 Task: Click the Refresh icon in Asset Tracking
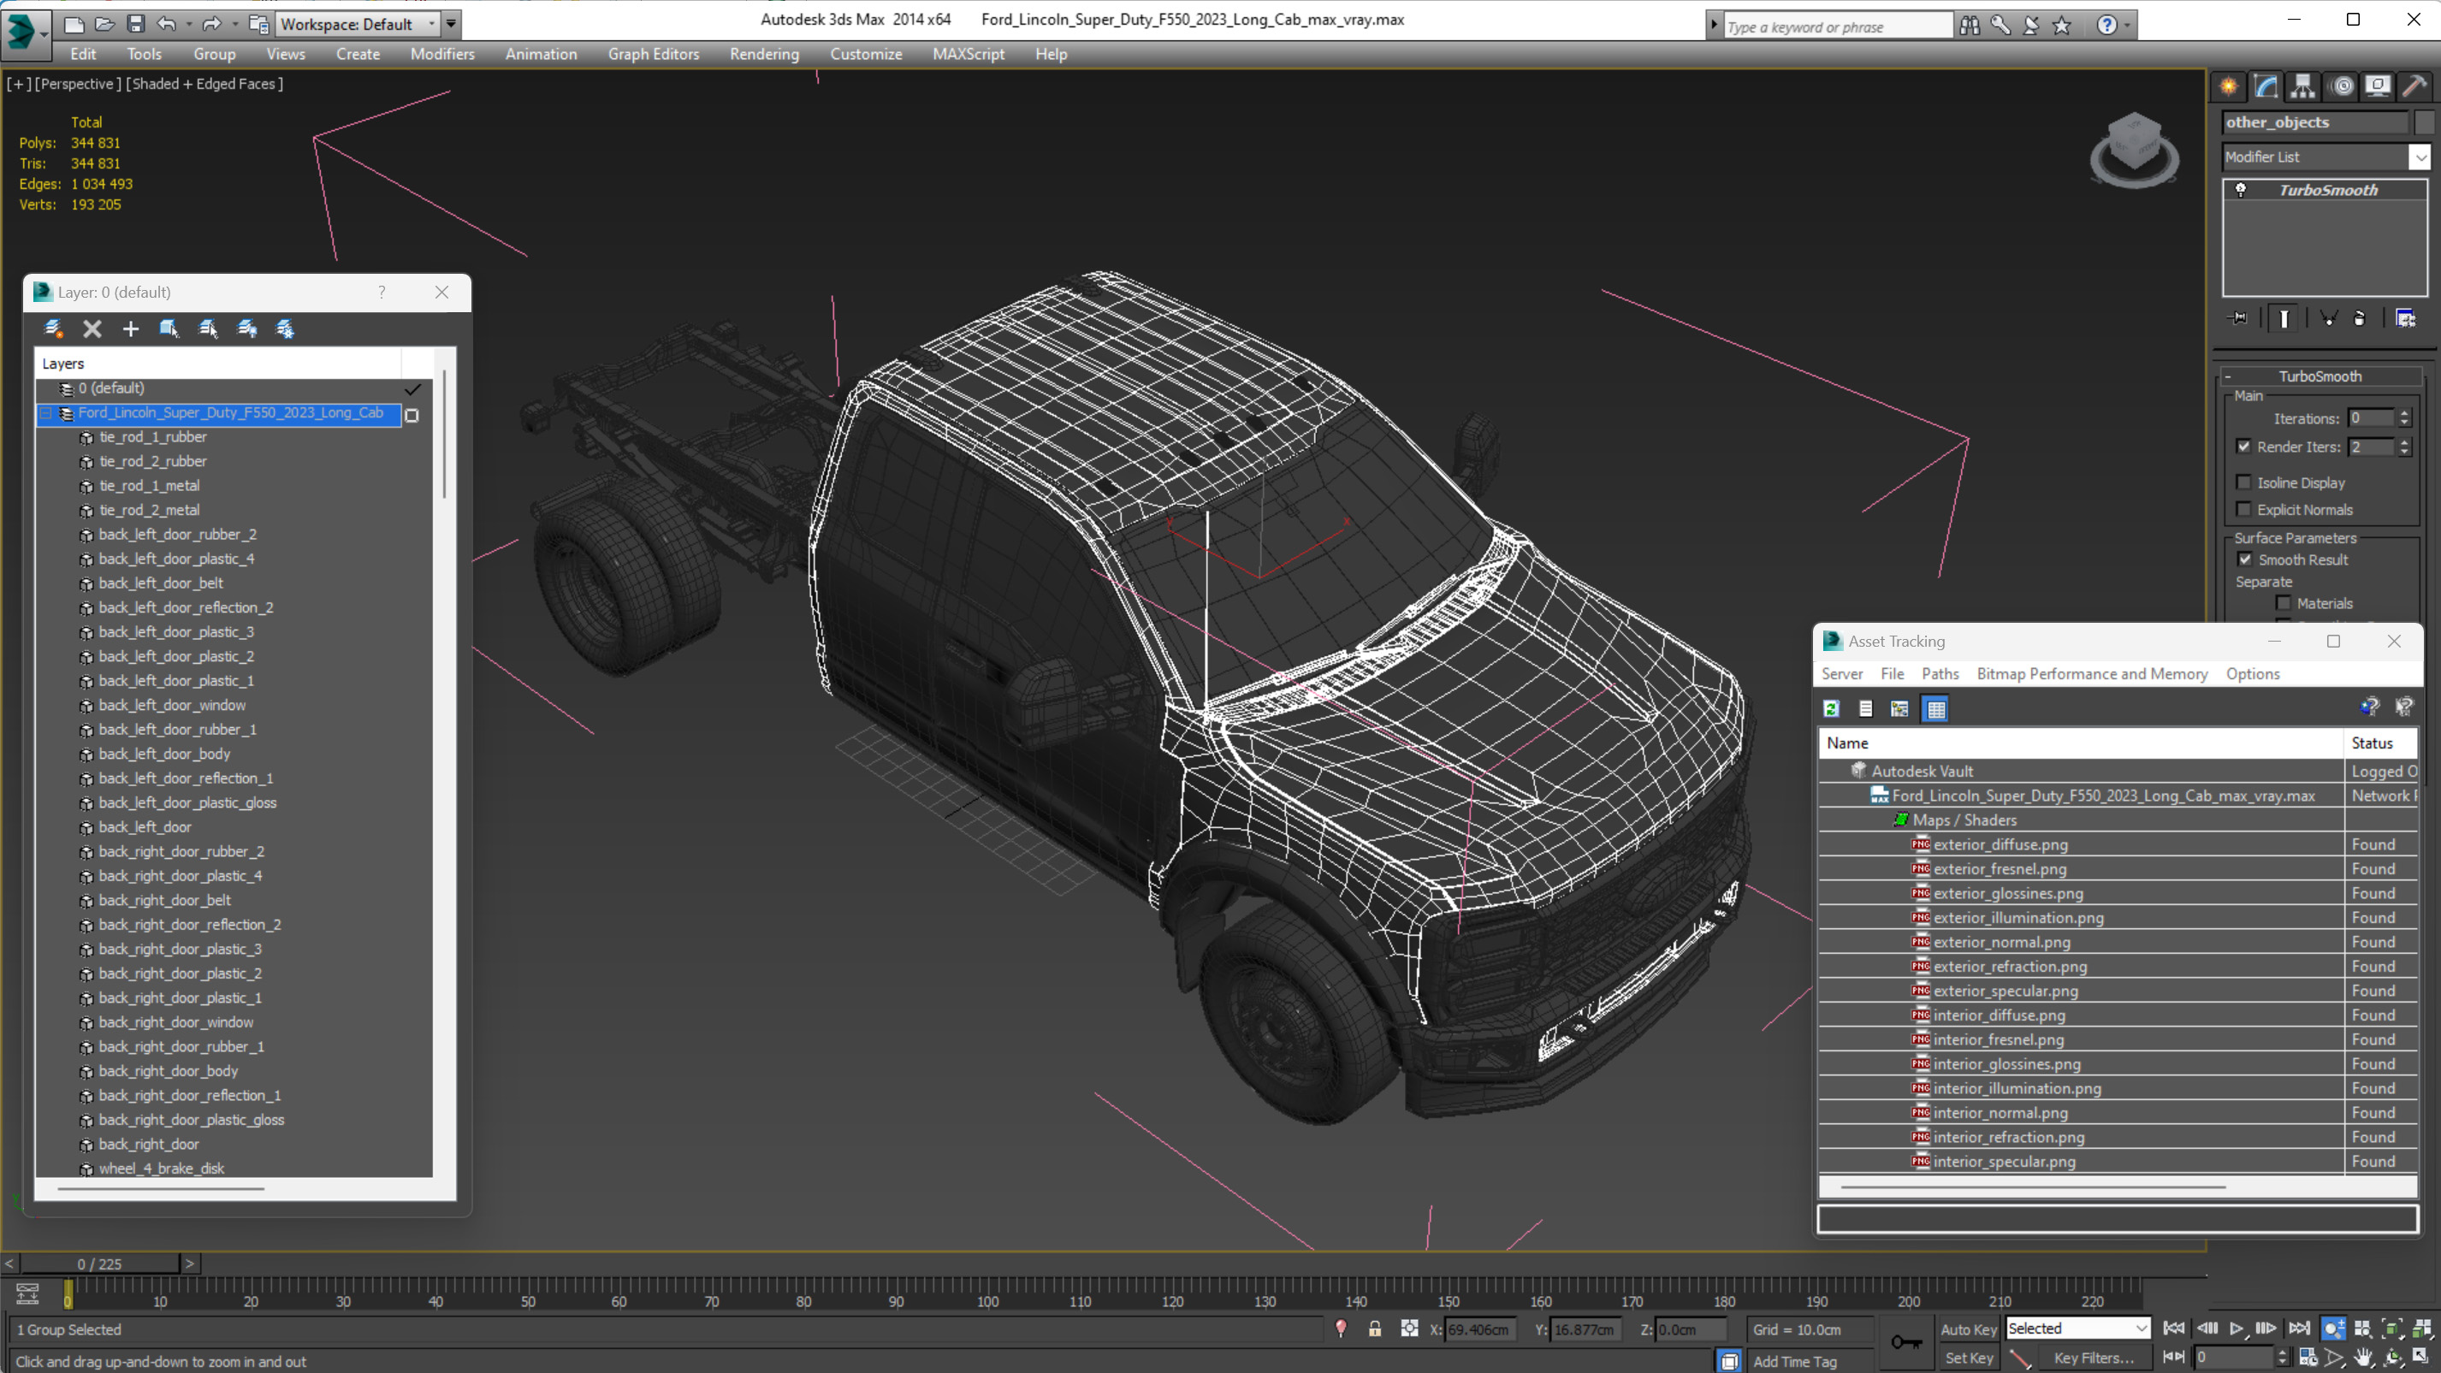(x=1832, y=709)
